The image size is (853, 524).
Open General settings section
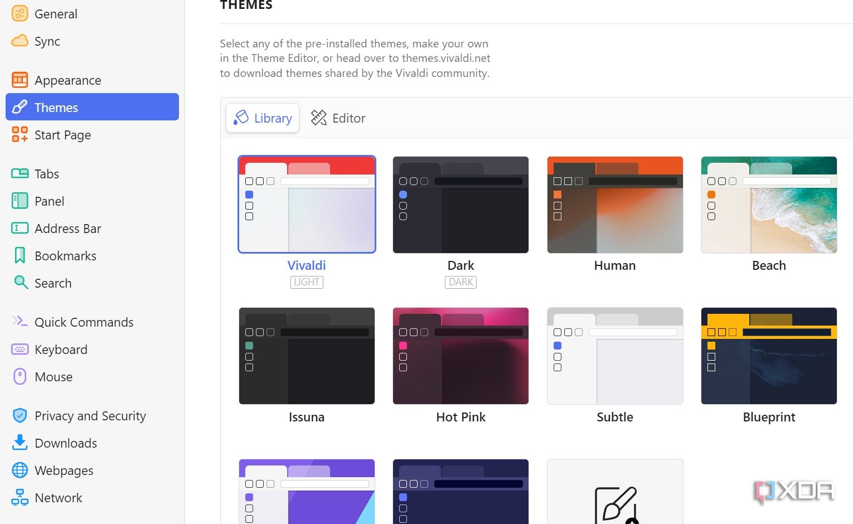[x=92, y=14]
